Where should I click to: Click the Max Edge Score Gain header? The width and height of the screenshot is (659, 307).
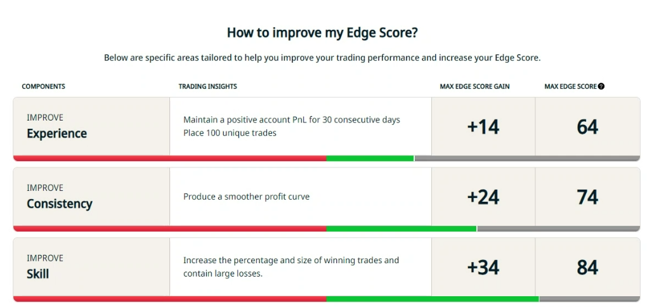474,86
